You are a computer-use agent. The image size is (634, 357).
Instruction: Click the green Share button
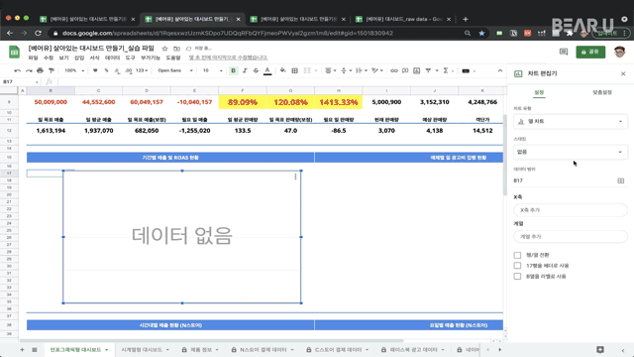click(x=590, y=52)
